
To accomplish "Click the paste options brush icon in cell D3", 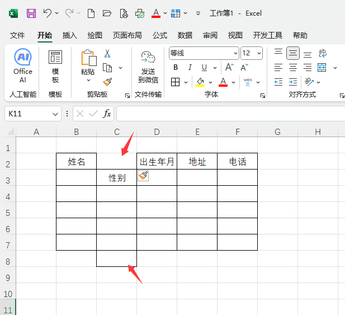I will 143,176.
